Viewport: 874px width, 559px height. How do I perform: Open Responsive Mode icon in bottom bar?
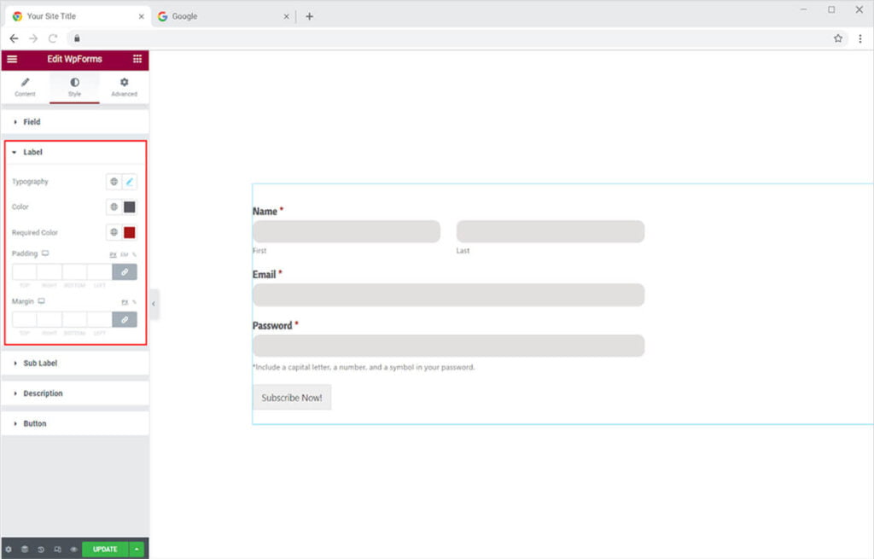click(57, 550)
